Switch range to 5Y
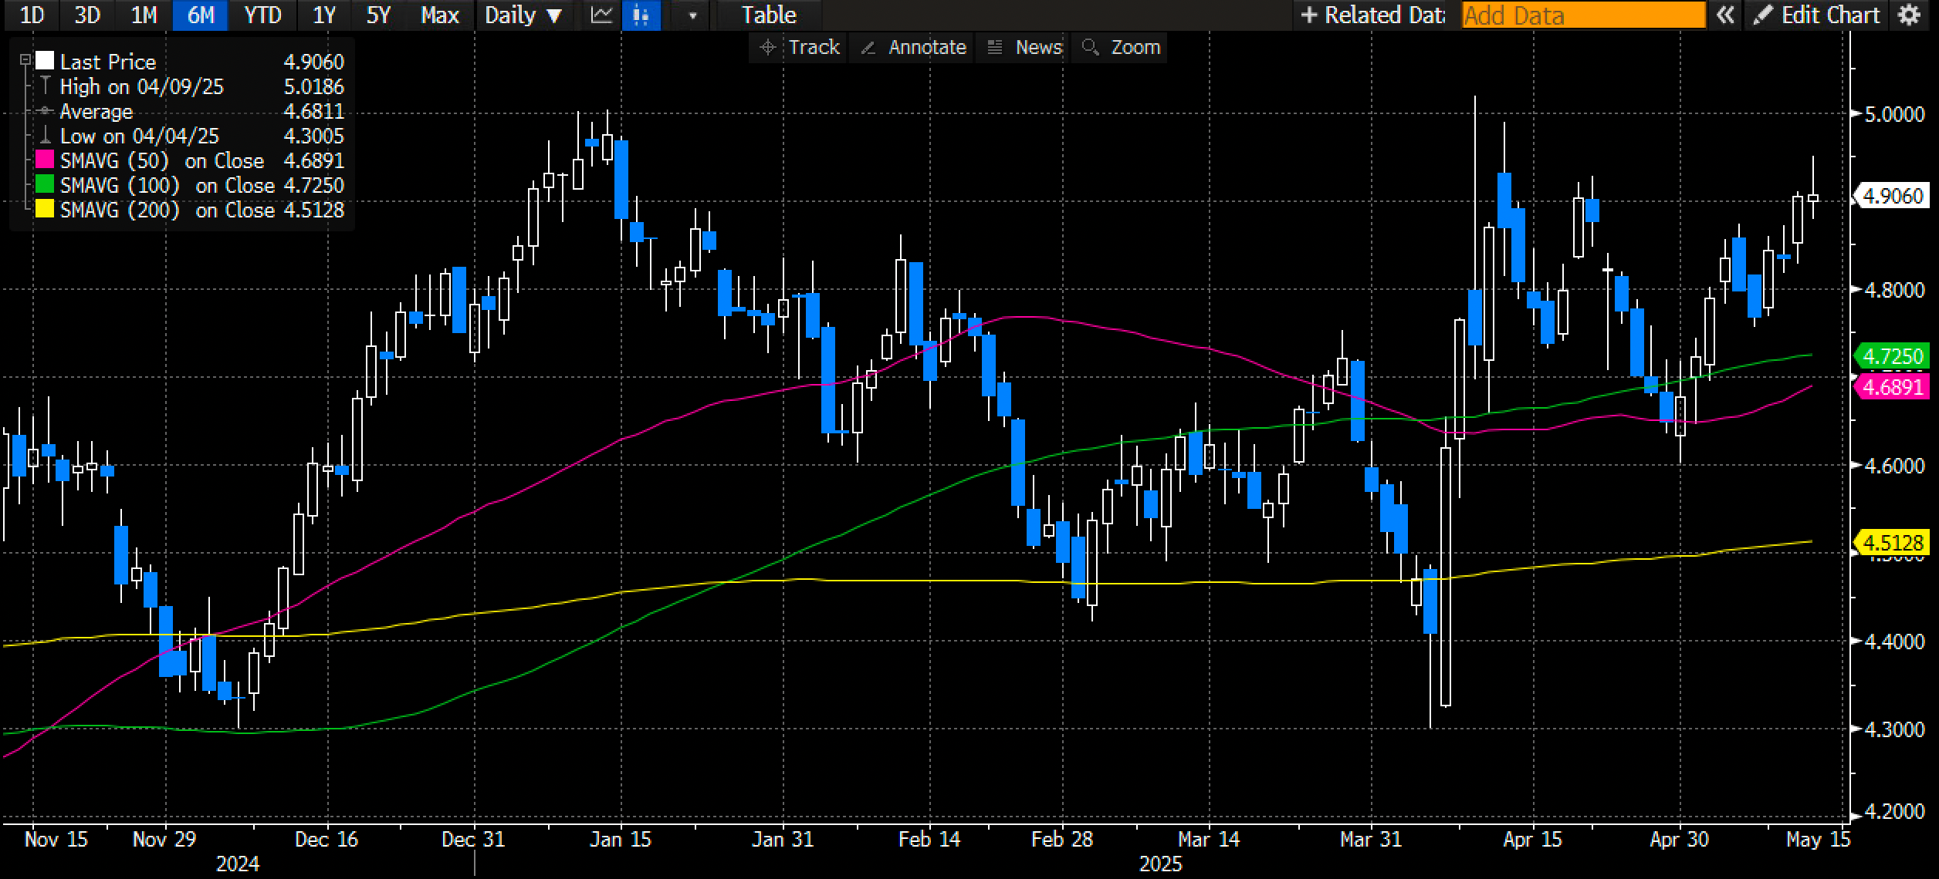The width and height of the screenshot is (1939, 879). [x=378, y=15]
